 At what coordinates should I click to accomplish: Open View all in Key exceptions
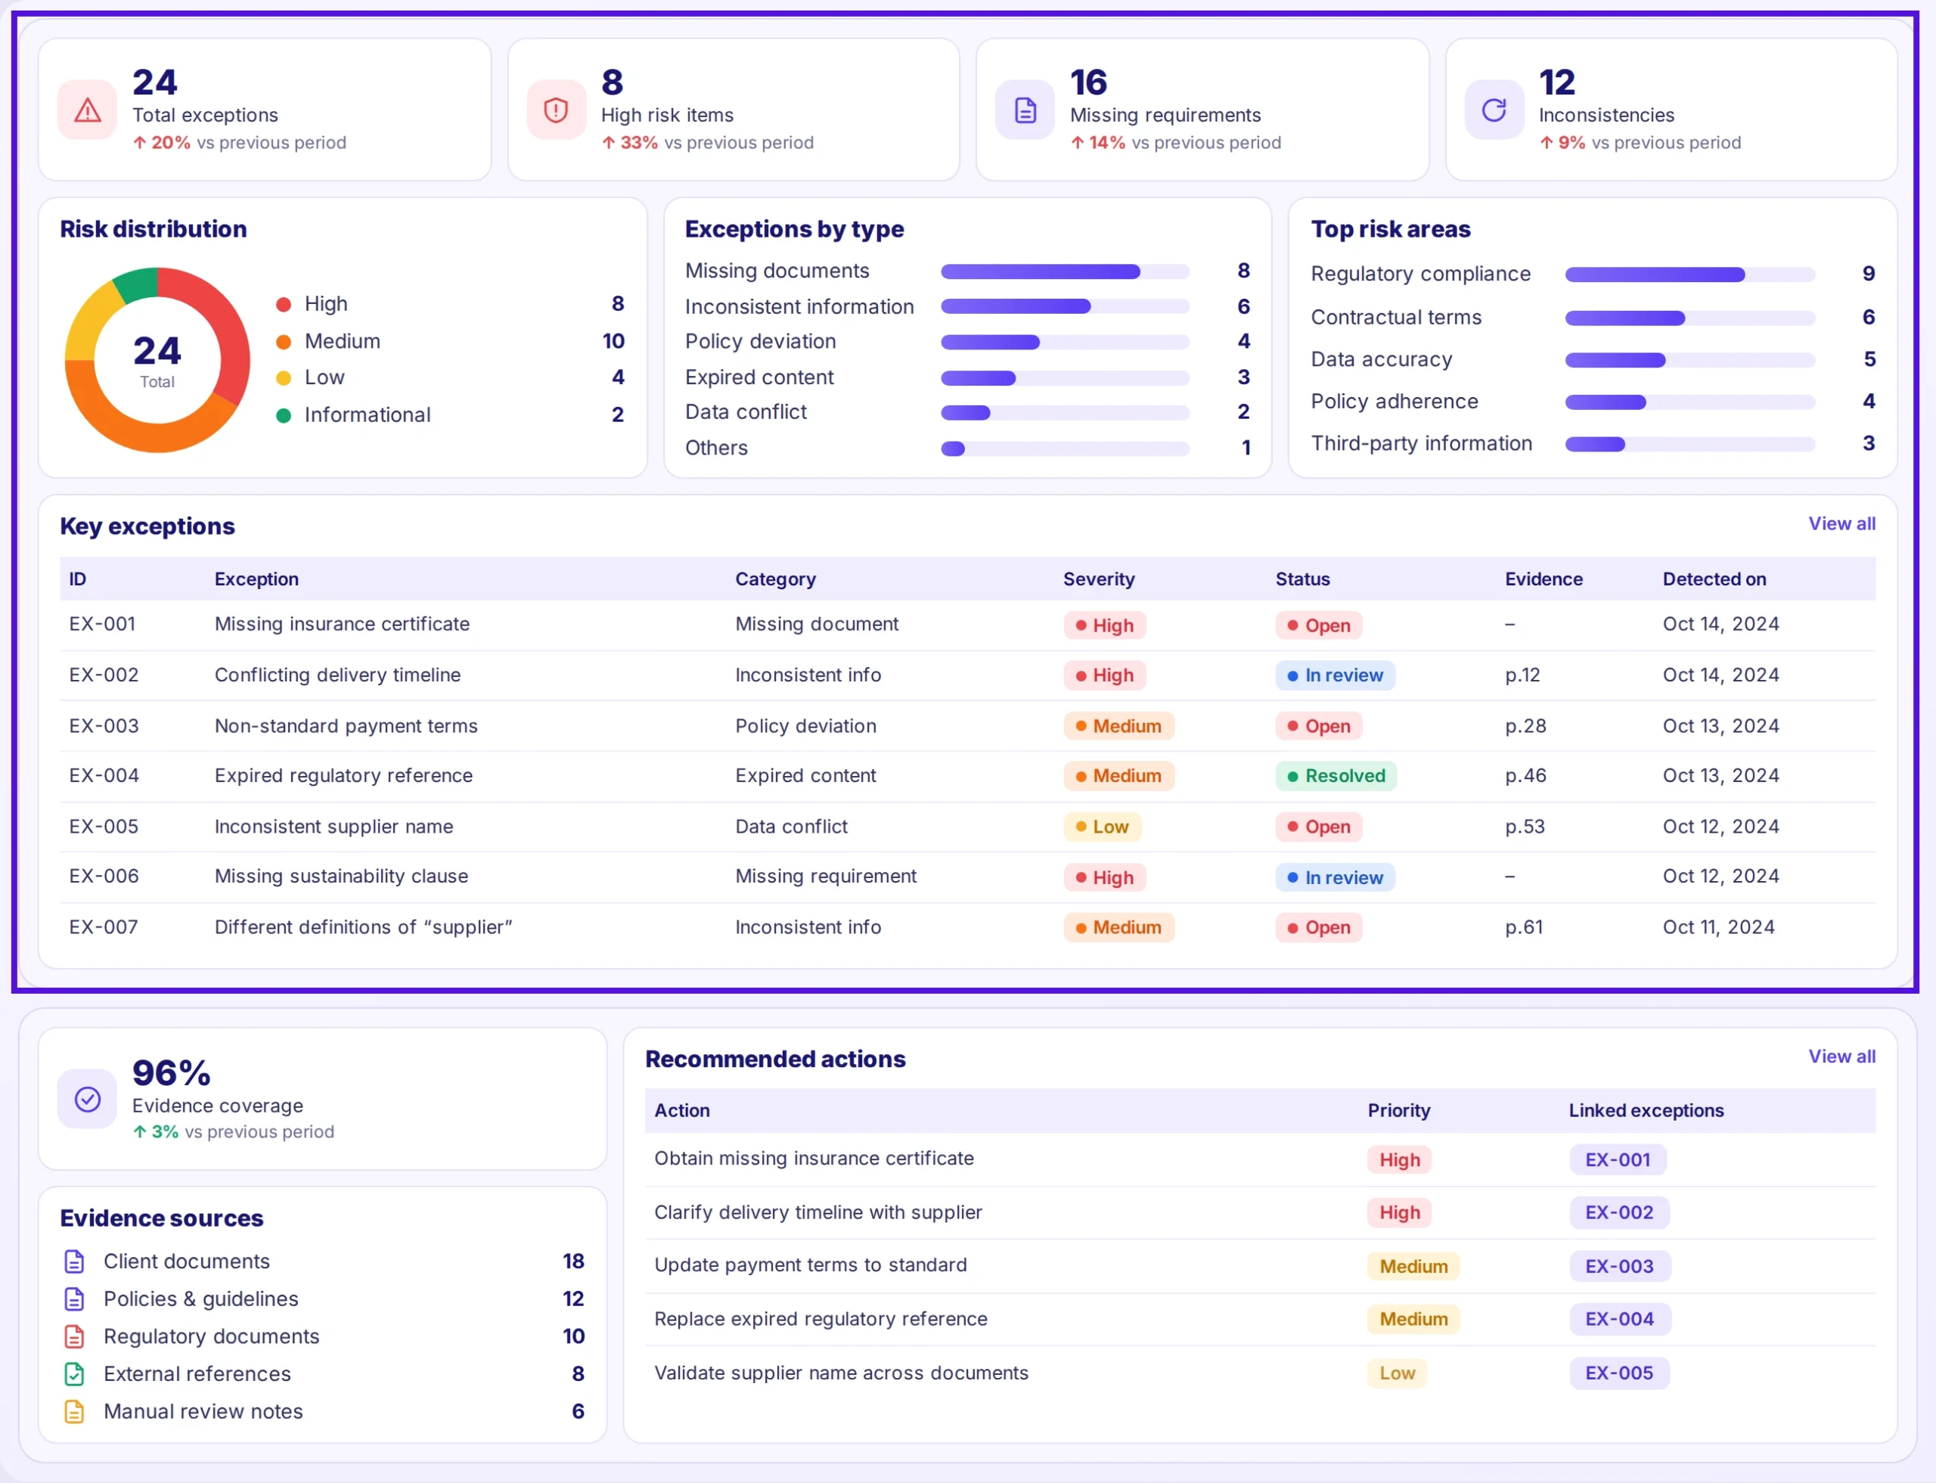click(1841, 523)
